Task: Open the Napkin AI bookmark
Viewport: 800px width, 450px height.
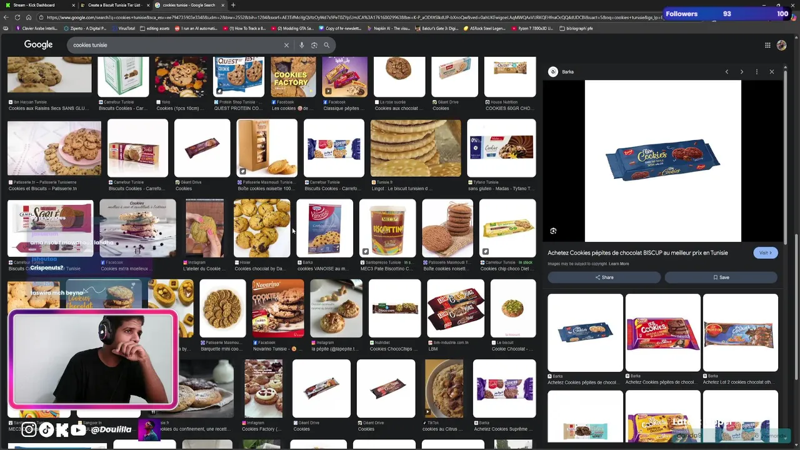Action: click(x=388, y=28)
